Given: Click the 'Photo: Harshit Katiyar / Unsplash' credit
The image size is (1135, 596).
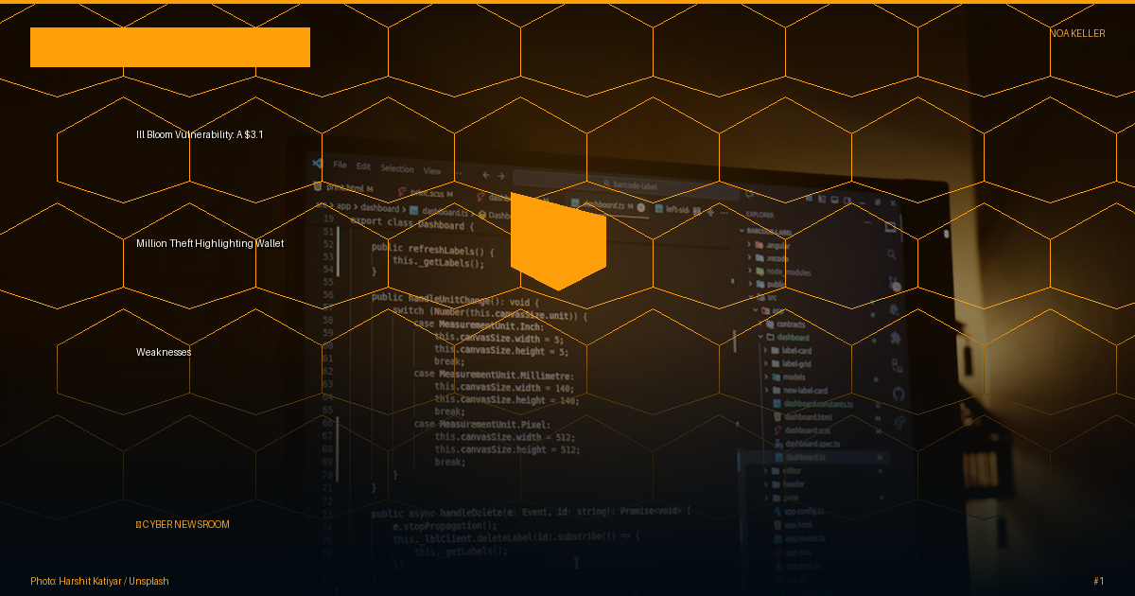Looking at the screenshot, I should tap(99, 581).
